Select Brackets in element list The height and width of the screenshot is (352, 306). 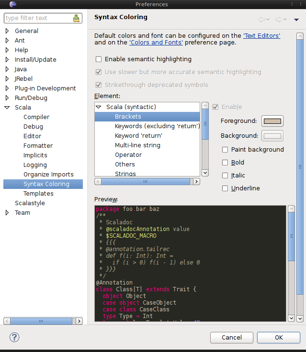147,117
